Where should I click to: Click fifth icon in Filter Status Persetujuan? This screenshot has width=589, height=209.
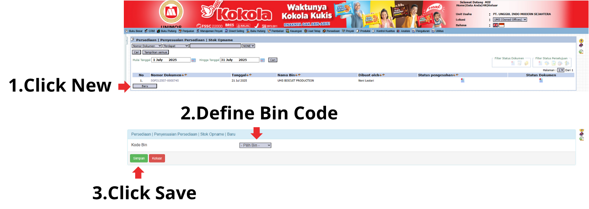(567, 63)
